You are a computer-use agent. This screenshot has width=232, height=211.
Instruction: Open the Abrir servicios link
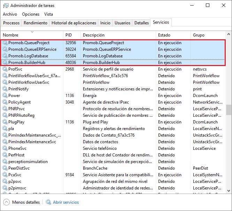[66, 202]
